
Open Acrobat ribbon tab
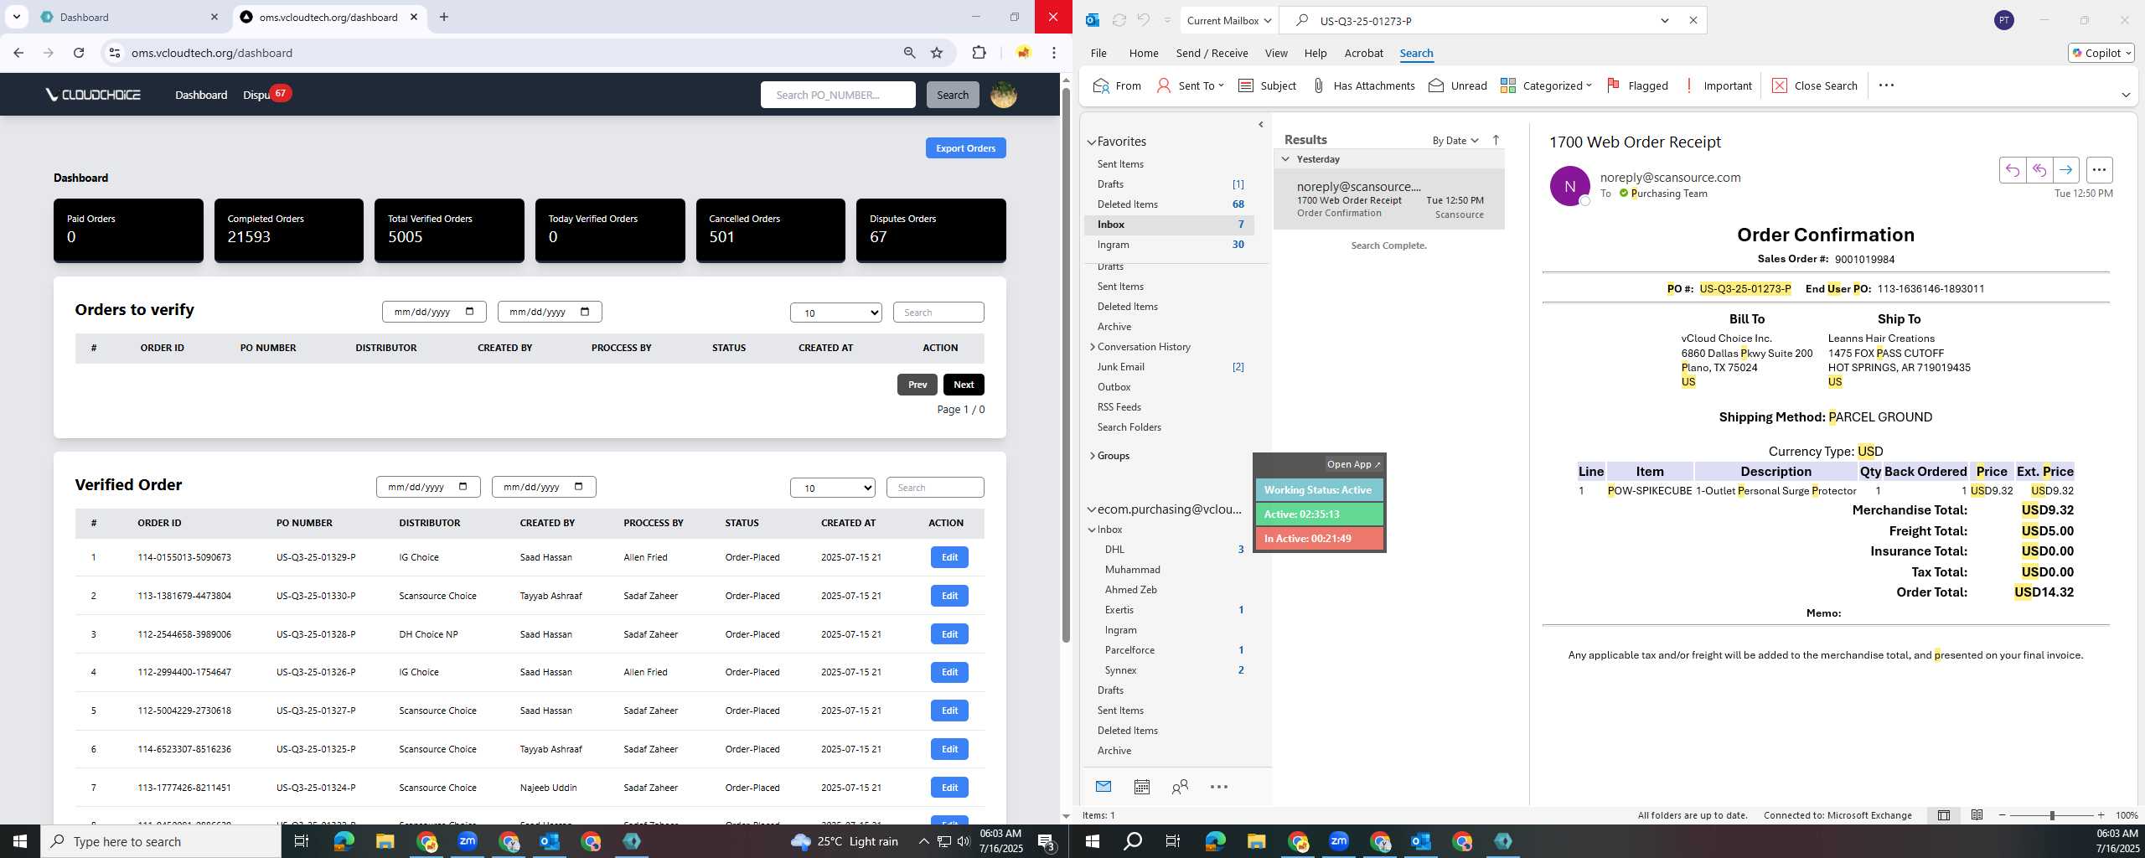point(1363,53)
